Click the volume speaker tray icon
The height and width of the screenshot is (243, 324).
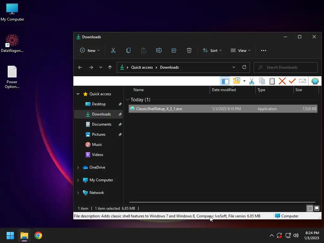[x=296, y=235]
